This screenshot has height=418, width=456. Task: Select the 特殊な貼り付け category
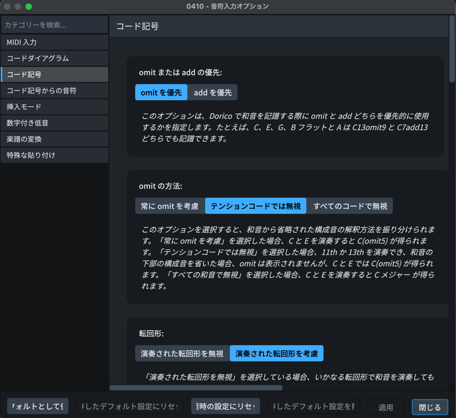coord(54,155)
